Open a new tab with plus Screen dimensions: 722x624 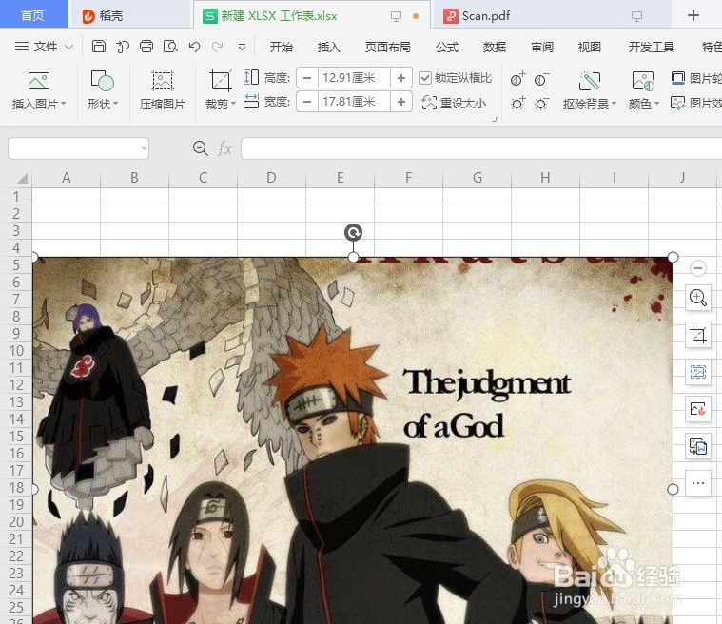[x=693, y=15]
